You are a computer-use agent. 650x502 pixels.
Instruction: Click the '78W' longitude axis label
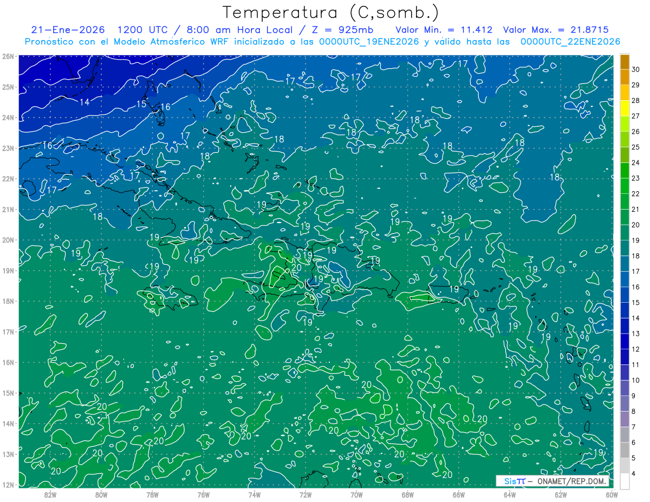(x=152, y=494)
